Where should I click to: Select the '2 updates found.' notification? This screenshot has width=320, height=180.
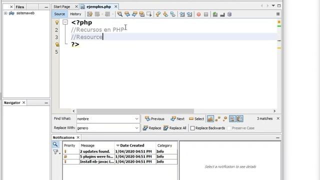(x=120, y=151)
